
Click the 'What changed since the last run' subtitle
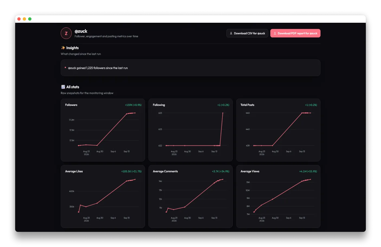[x=81, y=54]
